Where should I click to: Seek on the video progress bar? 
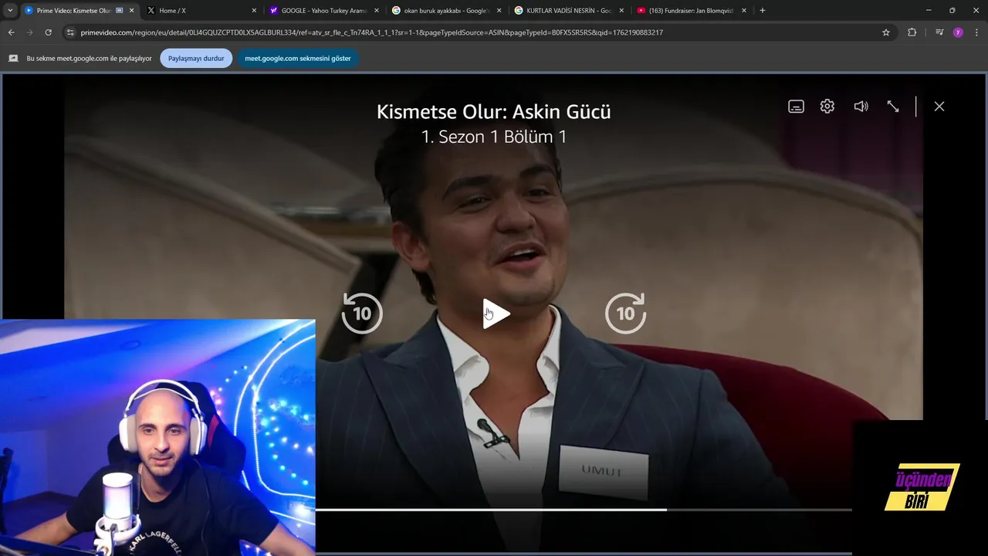click(x=584, y=510)
